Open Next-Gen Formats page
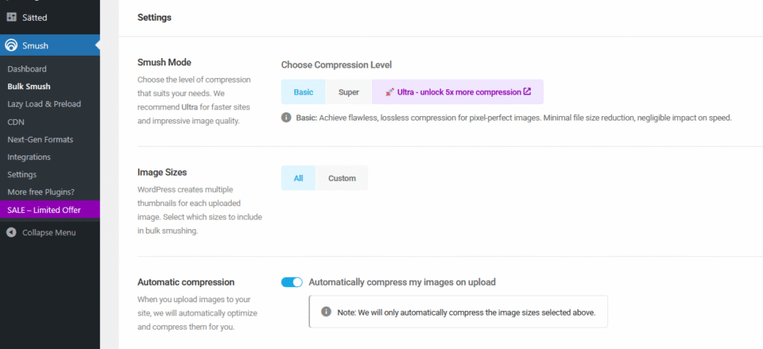763x349 pixels. coord(40,139)
